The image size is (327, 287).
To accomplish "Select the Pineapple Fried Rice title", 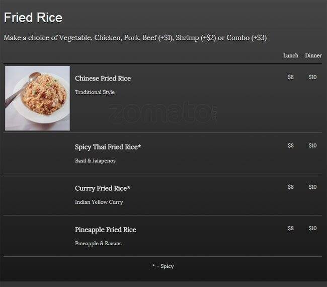I will coord(105,230).
